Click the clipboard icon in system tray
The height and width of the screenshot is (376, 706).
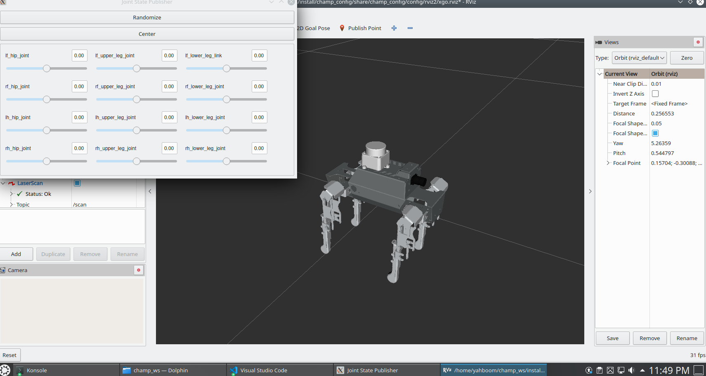coord(600,370)
